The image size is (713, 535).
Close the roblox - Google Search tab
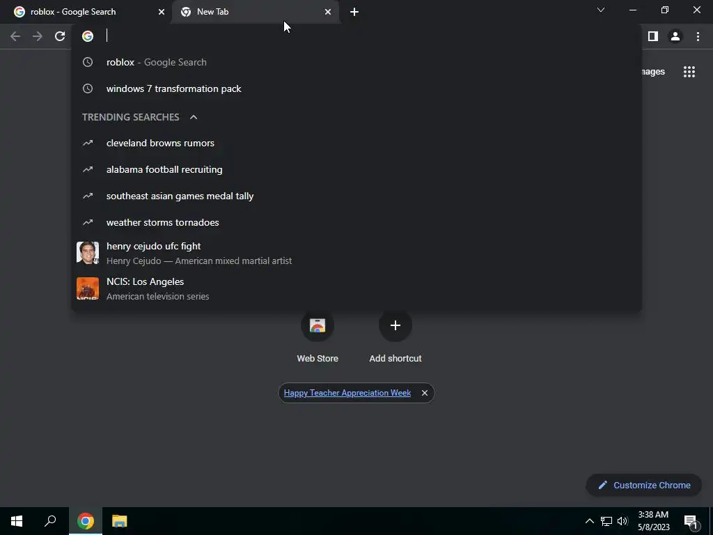162,12
